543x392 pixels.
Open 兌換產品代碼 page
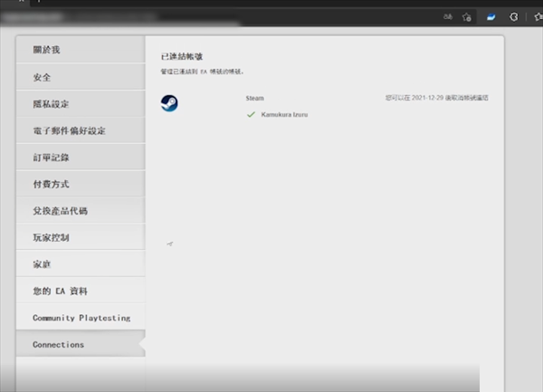tap(80, 211)
